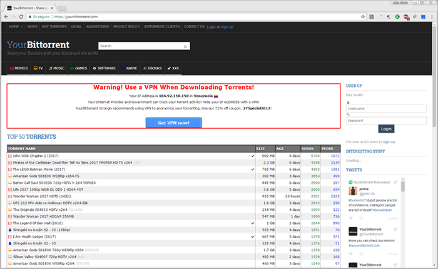Screen dimensions: 438x269
Task: Click the search magnifier icon in search box
Action: pyautogui.click(x=185, y=47)
